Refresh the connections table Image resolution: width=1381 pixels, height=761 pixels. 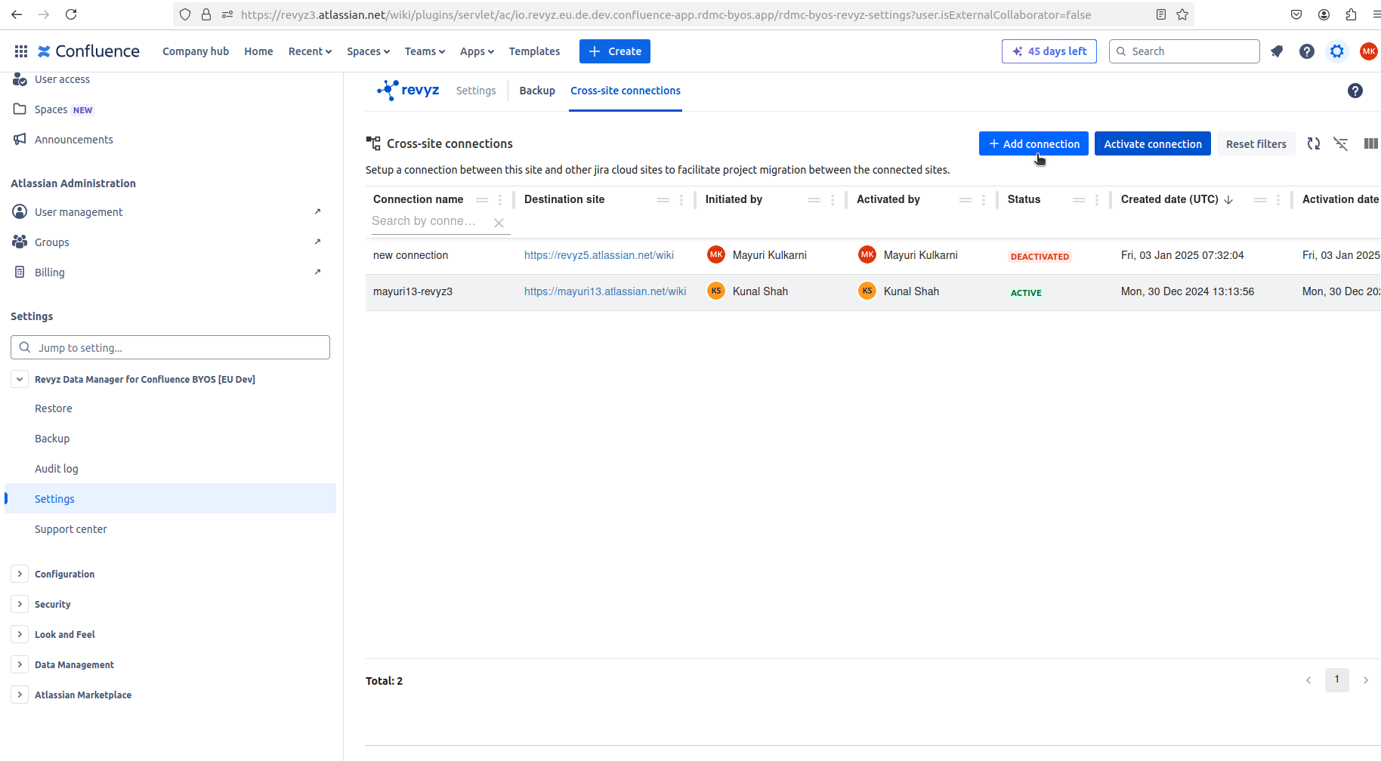pos(1314,143)
